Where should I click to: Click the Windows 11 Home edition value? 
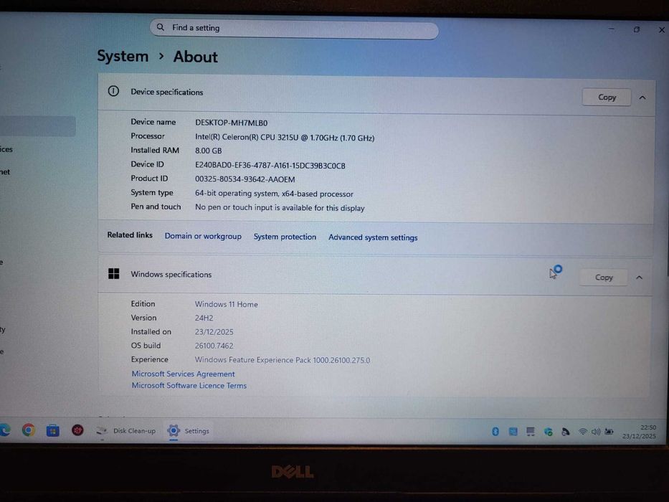pos(226,304)
